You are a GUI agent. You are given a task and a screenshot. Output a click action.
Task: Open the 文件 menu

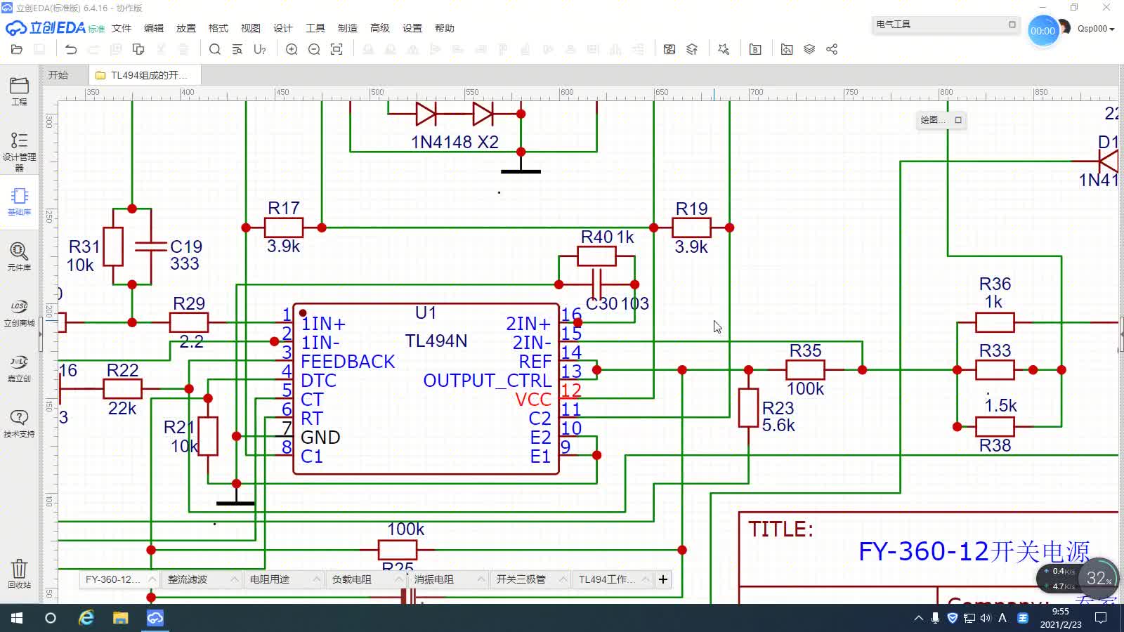pos(122,28)
